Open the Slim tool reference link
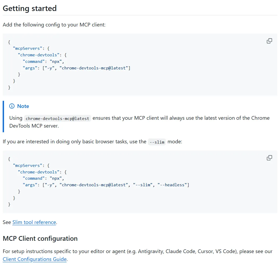Image resolution: width=280 pixels, height=268 pixels. coord(34,222)
